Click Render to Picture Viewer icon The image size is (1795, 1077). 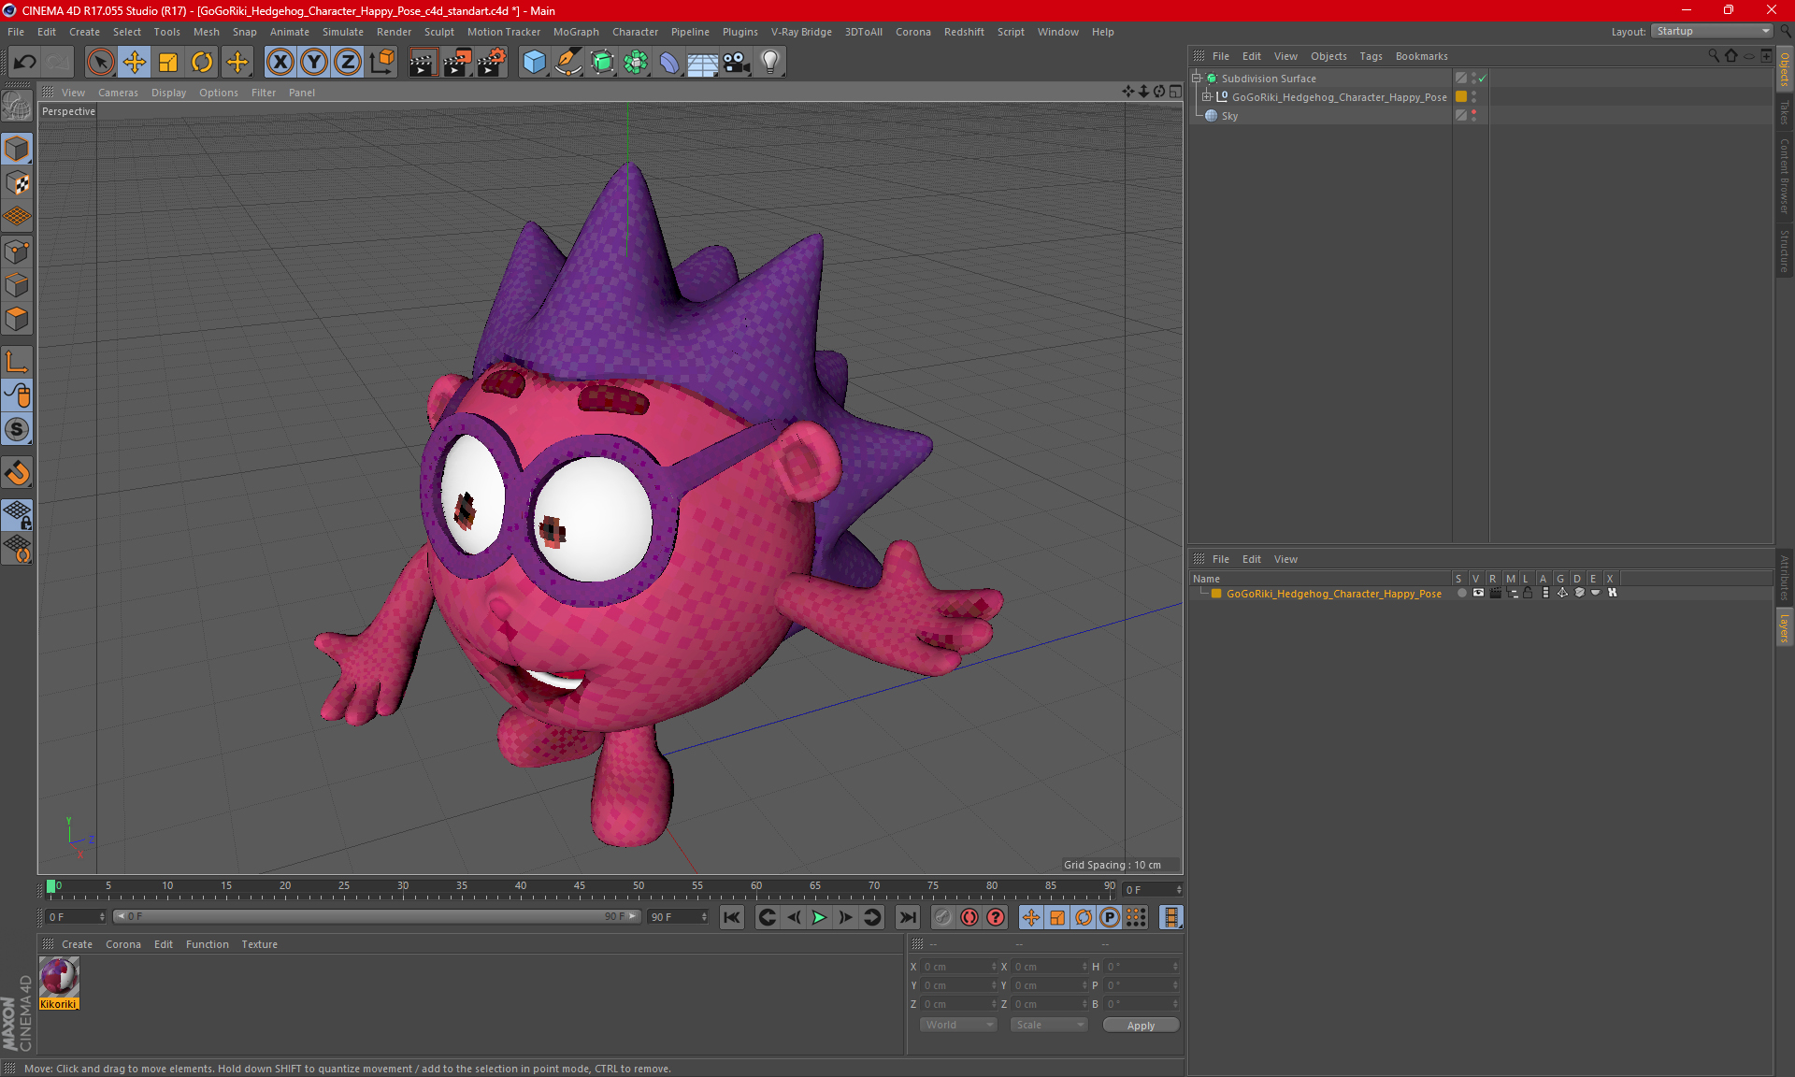[x=457, y=62]
